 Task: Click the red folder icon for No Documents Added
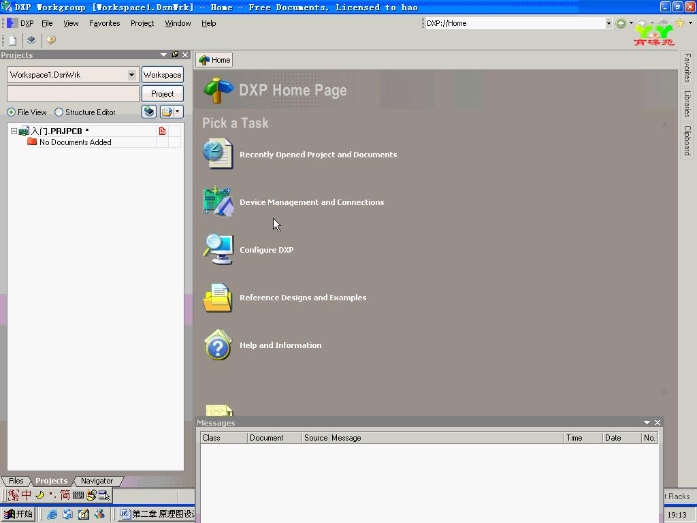32,142
